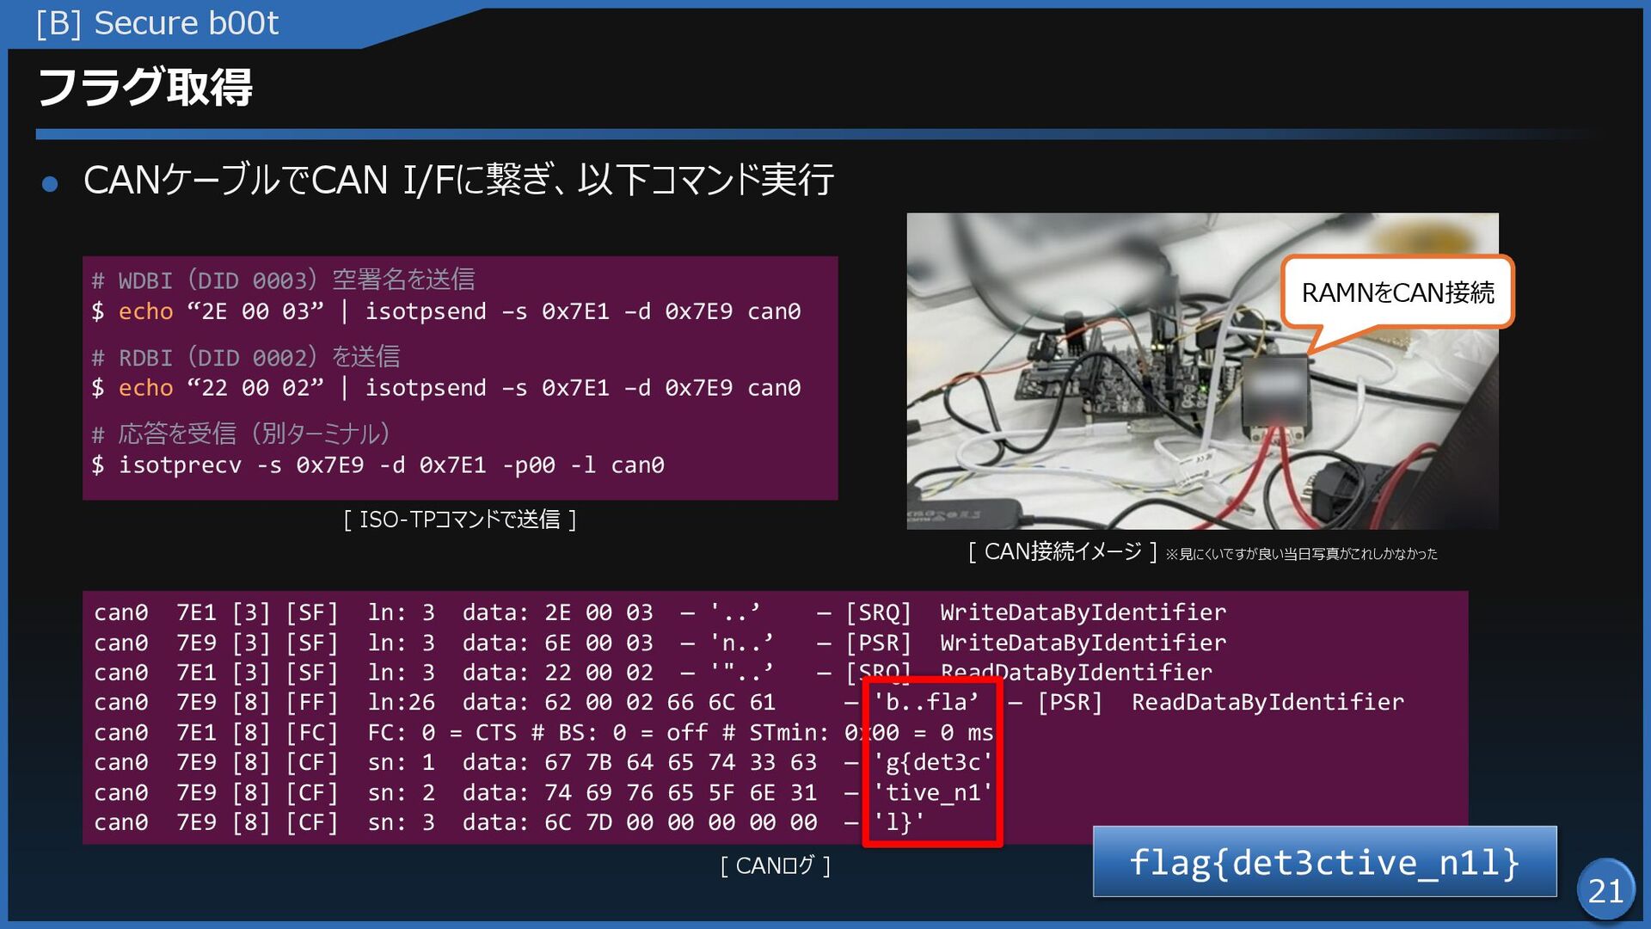Click the PSR ReadDataByIdentifier log entry
The width and height of the screenshot is (1651, 929).
click(1221, 702)
